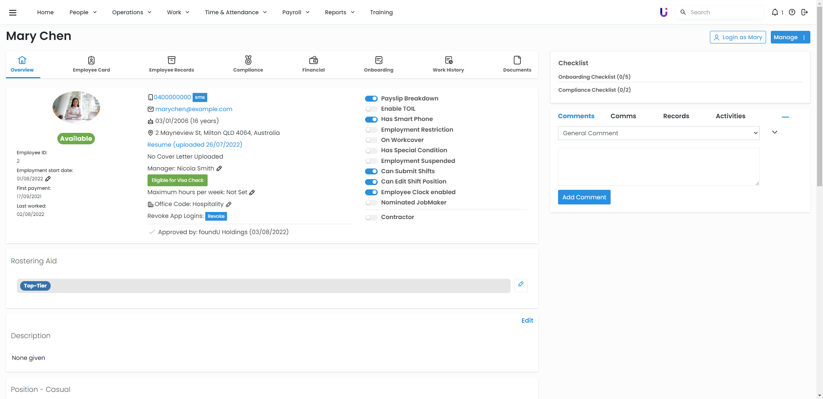Enable the Enable TOIL toggle
This screenshot has height=399, width=823.
(x=371, y=109)
